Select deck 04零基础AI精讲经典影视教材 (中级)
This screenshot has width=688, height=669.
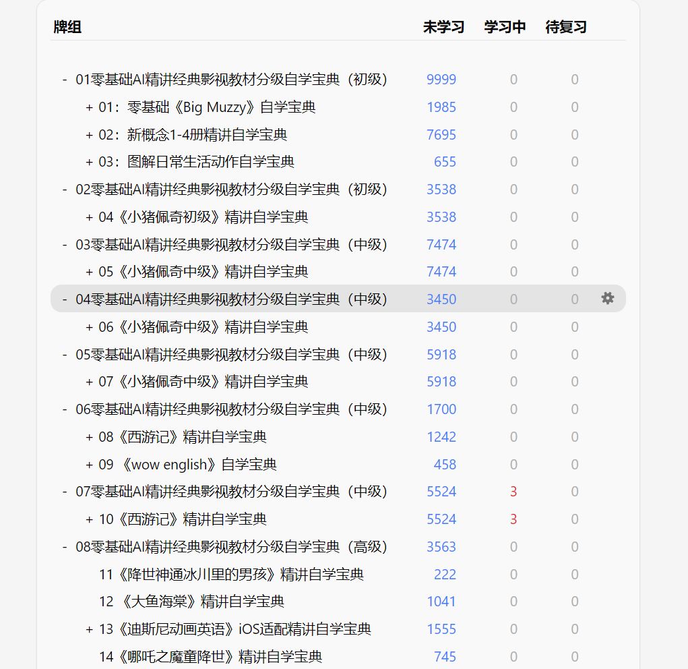(x=231, y=299)
